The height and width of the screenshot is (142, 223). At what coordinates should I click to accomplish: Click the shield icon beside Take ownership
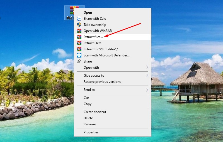coord(79,25)
